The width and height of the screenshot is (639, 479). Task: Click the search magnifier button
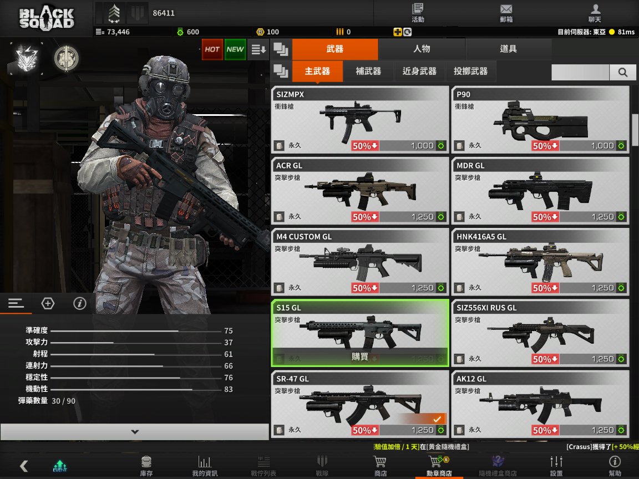(x=623, y=72)
